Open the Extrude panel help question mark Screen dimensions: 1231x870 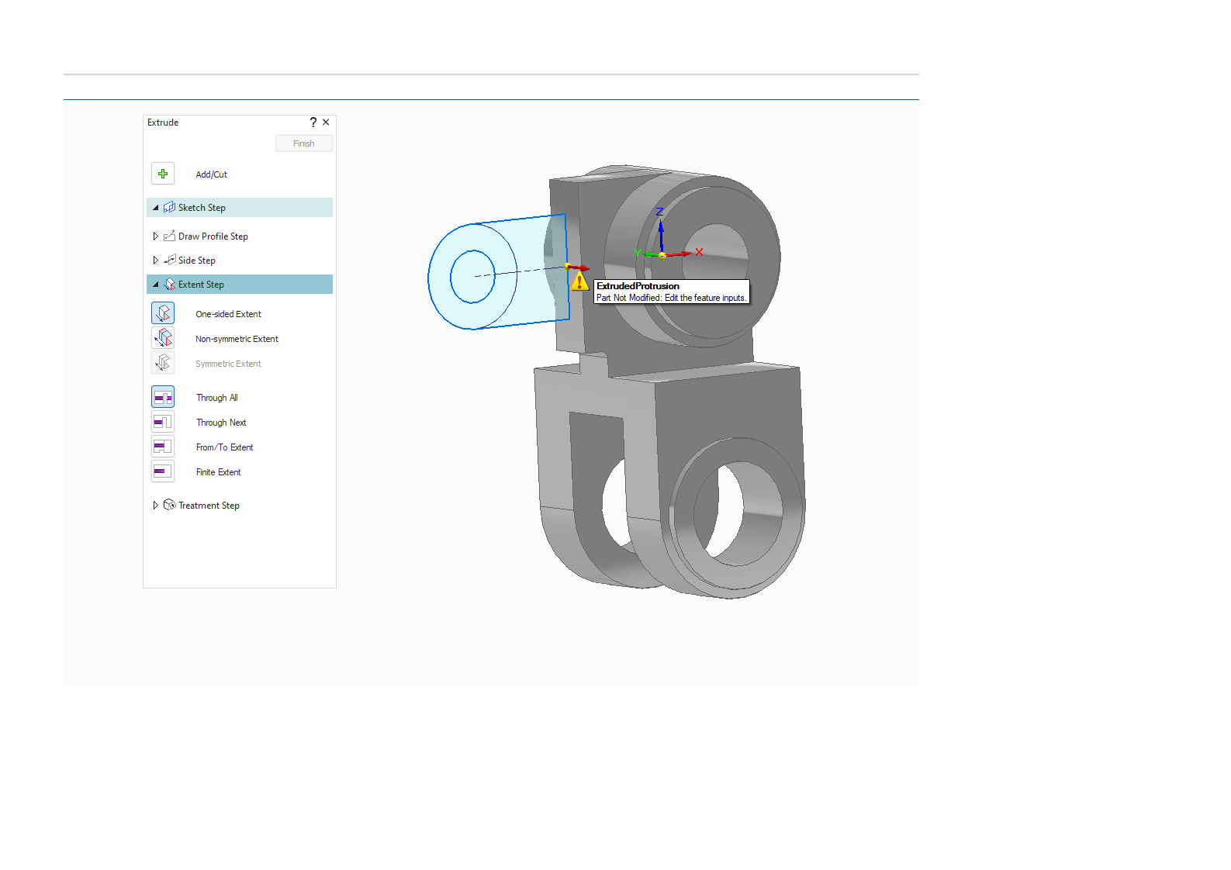point(313,123)
